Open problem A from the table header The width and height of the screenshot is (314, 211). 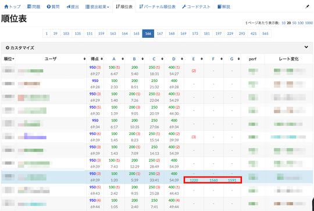(x=114, y=59)
